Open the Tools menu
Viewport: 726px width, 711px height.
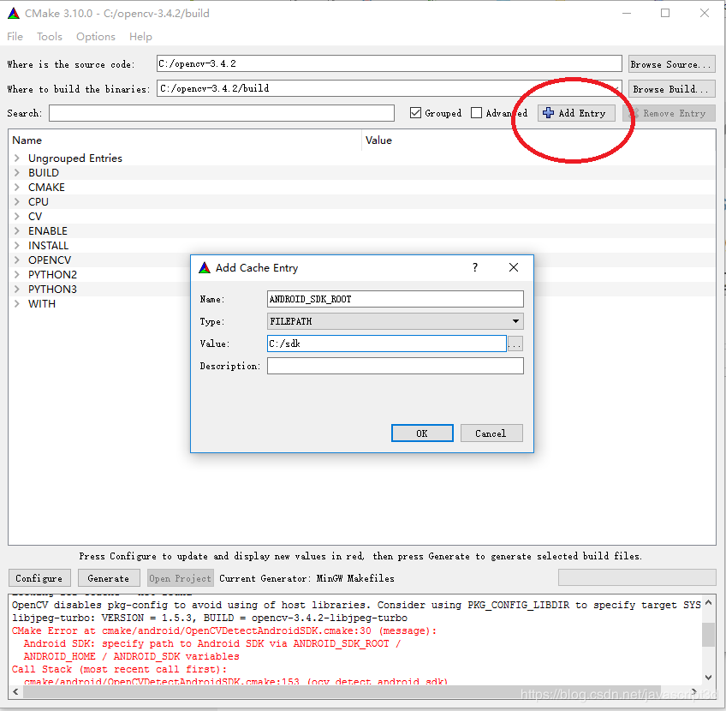pos(50,37)
